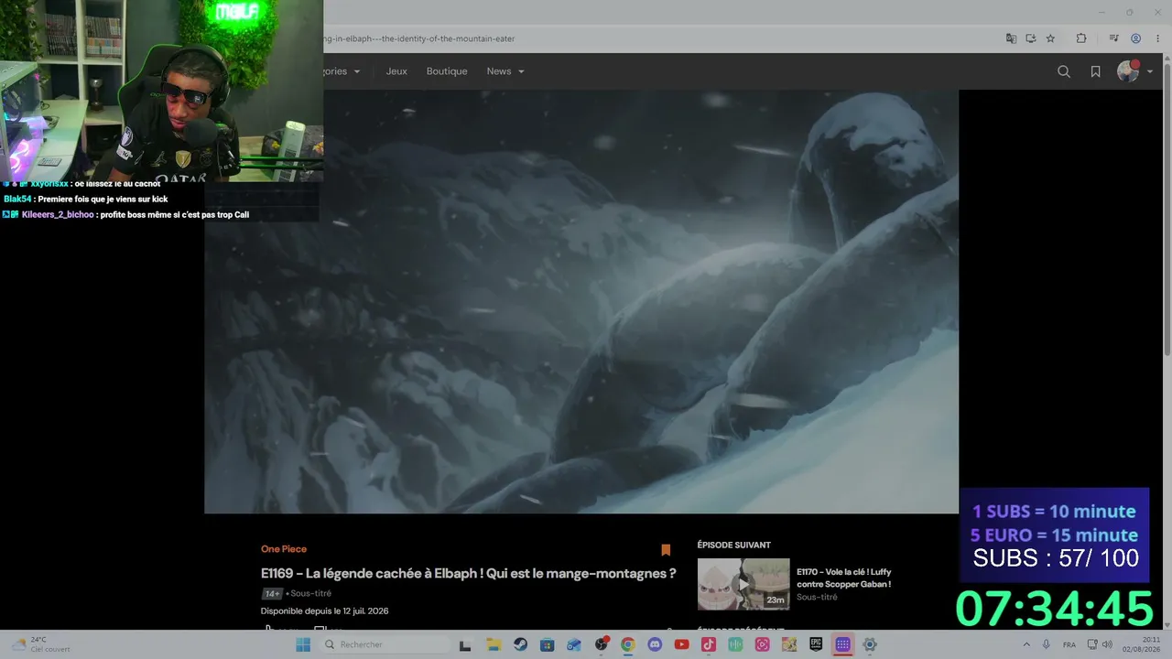
Task: Open Chrome's three-dot menu
Action: [x=1156, y=38]
